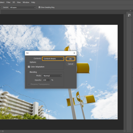This screenshot has height=133, width=133.
Task: Open the Help menu
Action: pyautogui.click(x=33, y=2)
